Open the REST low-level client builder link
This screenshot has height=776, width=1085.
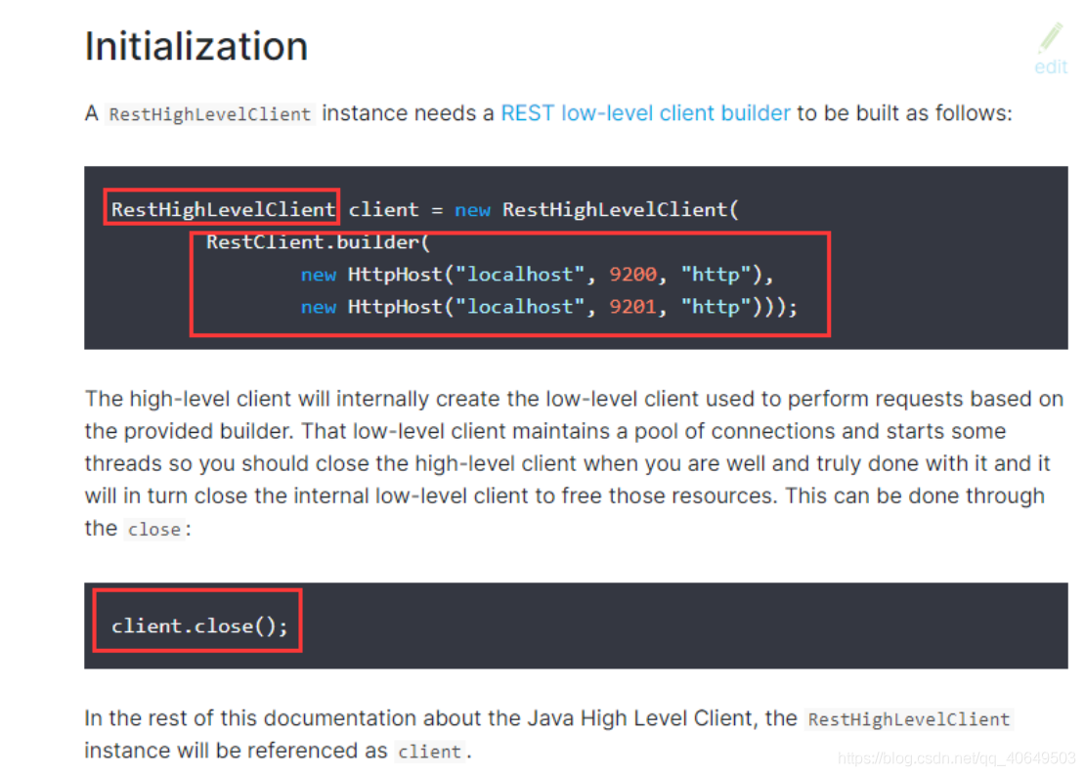tap(645, 112)
